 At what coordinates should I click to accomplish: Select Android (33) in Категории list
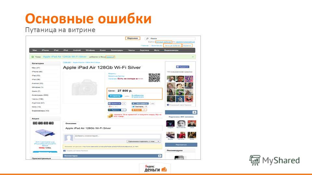(x=37, y=84)
